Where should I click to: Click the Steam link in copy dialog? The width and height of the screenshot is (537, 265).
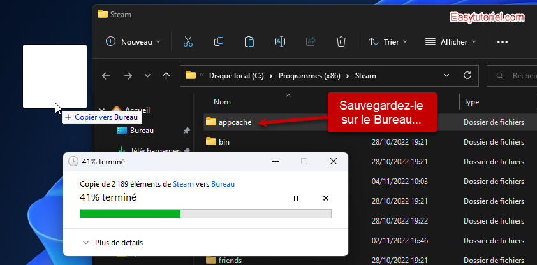click(x=183, y=184)
